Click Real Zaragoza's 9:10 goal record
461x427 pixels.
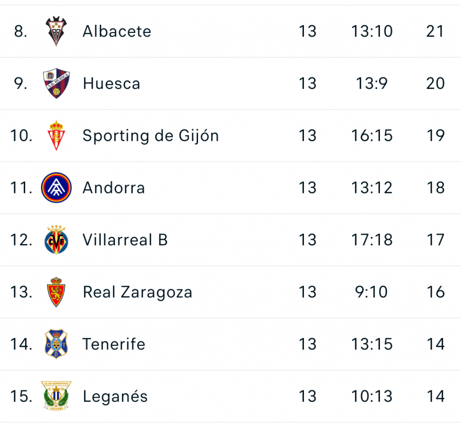pos(371,292)
